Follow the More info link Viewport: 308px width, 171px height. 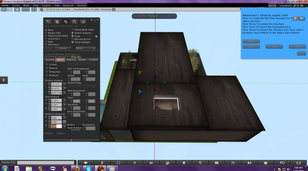[76, 57]
